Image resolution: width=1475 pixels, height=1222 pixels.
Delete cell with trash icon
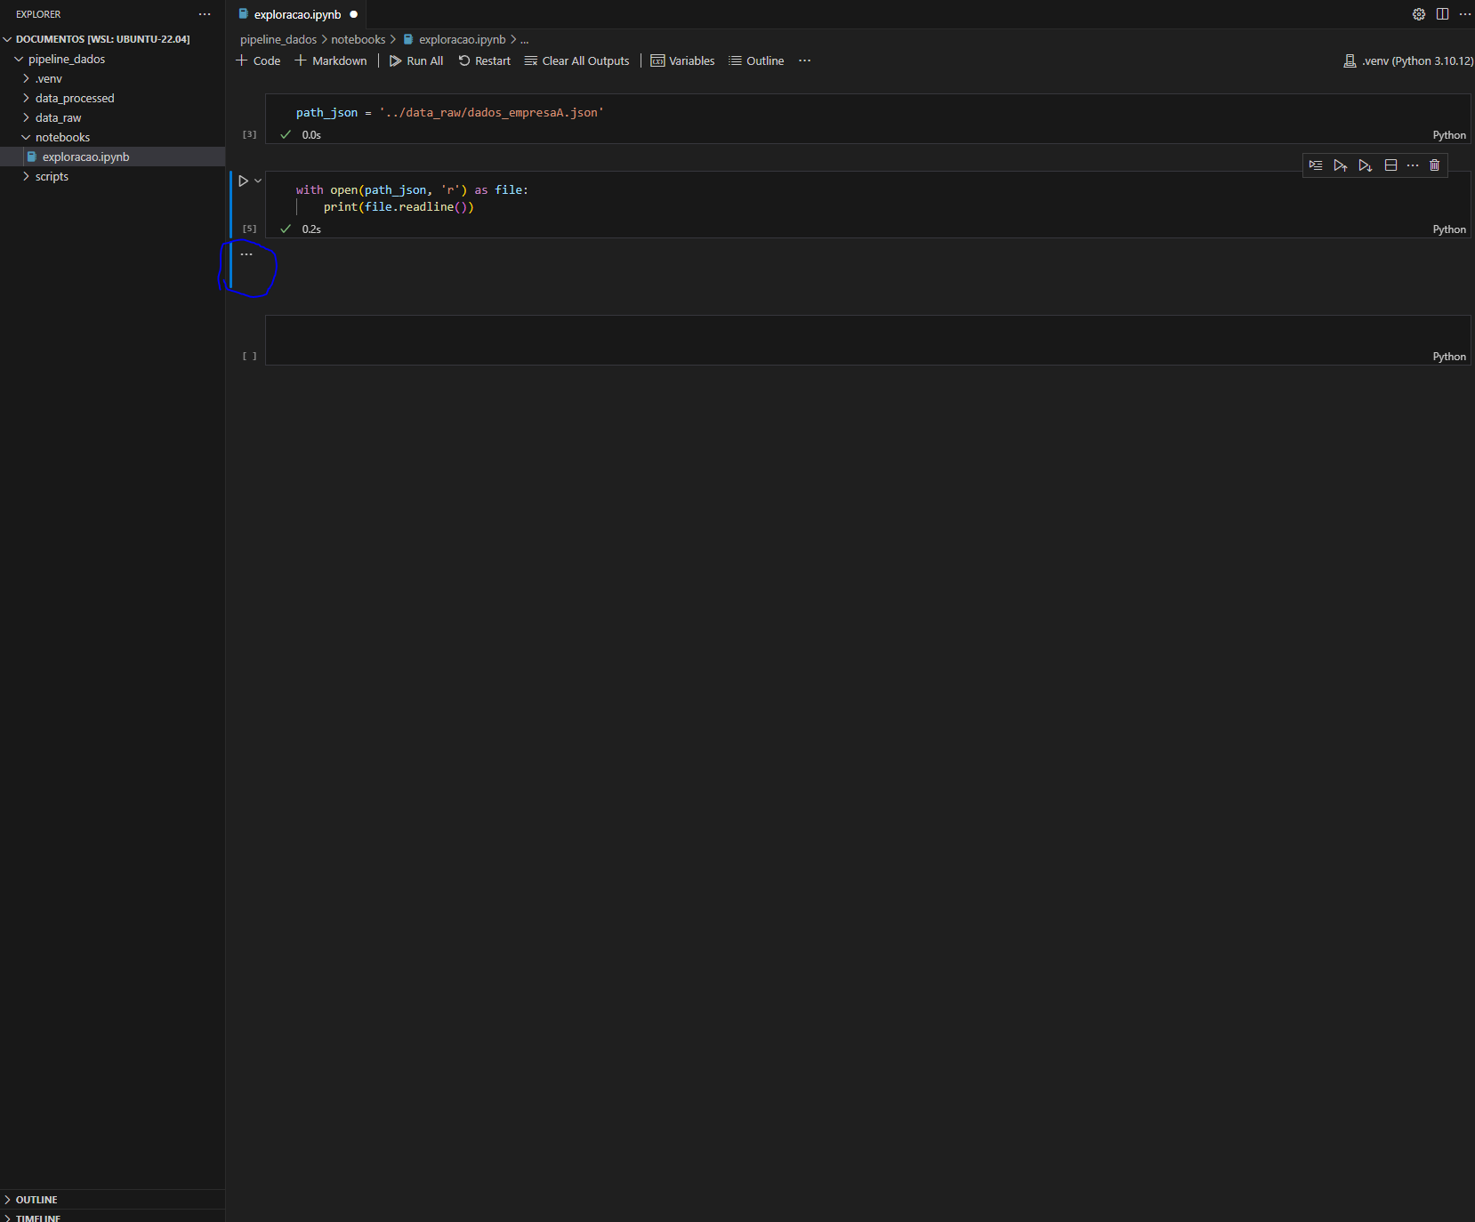coord(1434,165)
